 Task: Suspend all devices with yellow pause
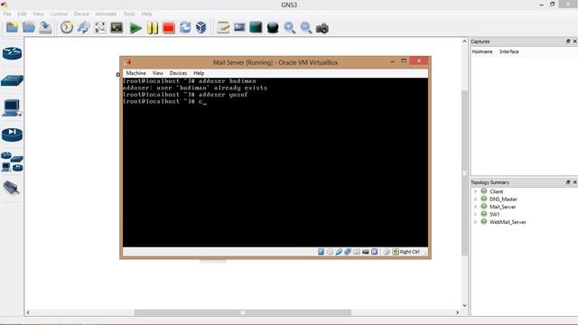point(153,28)
